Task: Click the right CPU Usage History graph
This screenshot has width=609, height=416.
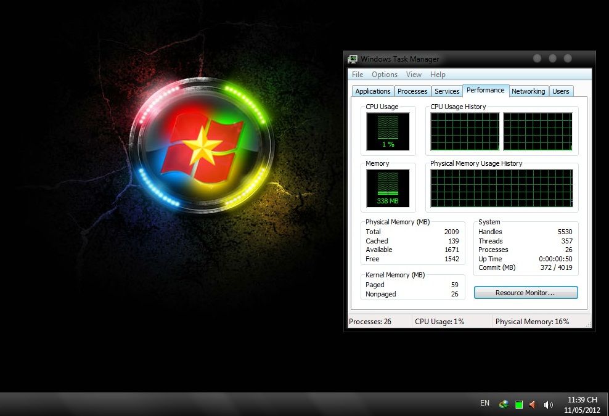Action: click(x=537, y=131)
